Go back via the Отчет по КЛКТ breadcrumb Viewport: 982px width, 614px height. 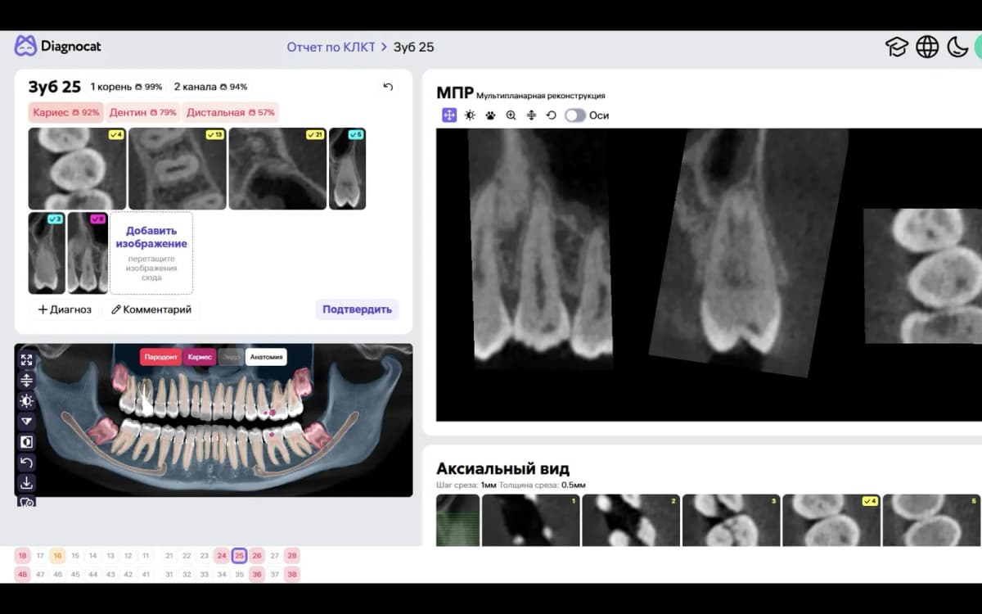tap(331, 47)
